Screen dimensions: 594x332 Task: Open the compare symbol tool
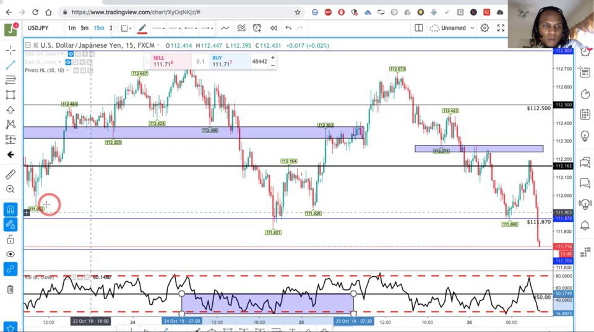tap(225, 28)
